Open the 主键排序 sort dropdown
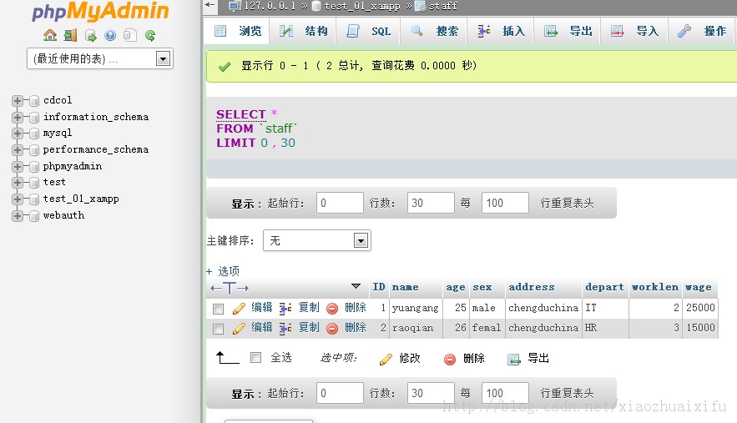The image size is (737, 423). pos(317,240)
